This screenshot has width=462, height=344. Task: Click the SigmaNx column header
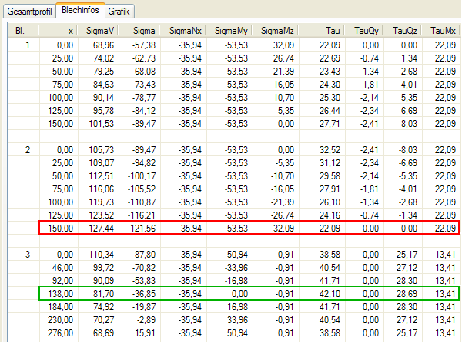pyautogui.click(x=185, y=30)
